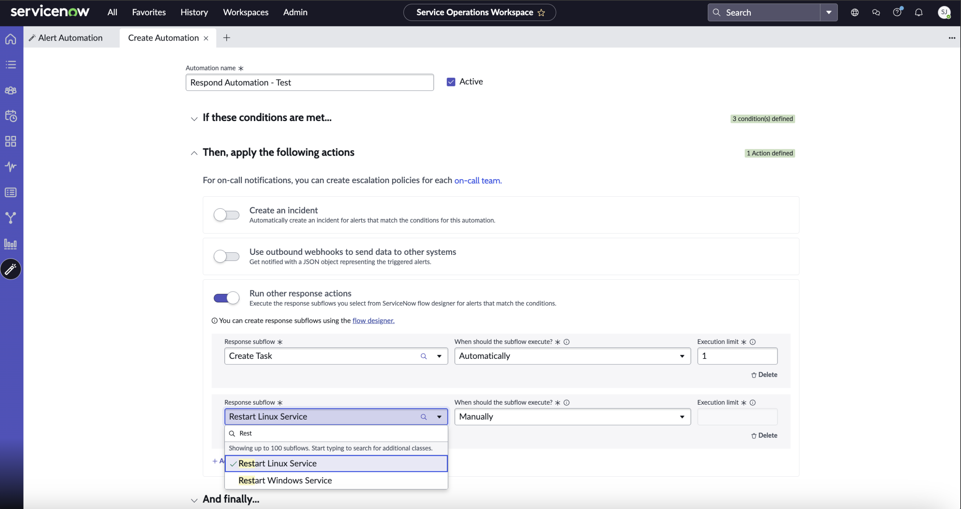961x509 pixels.
Task: Open the All menu
Action: tap(112, 12)
